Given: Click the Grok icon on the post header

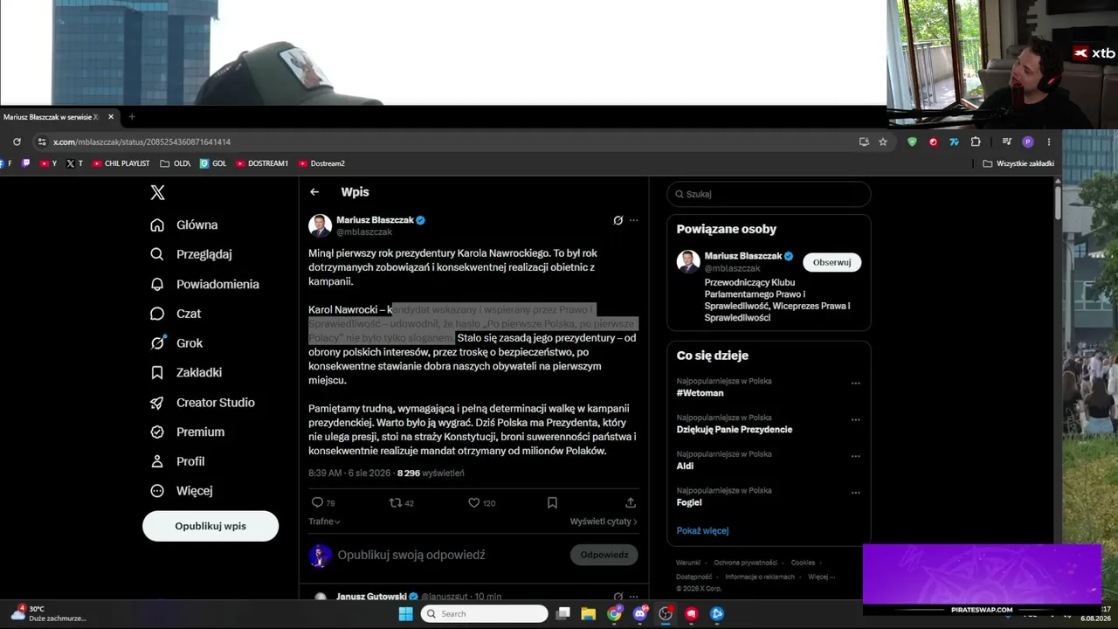Looking at the screenshot, I should tap(618, 220).
